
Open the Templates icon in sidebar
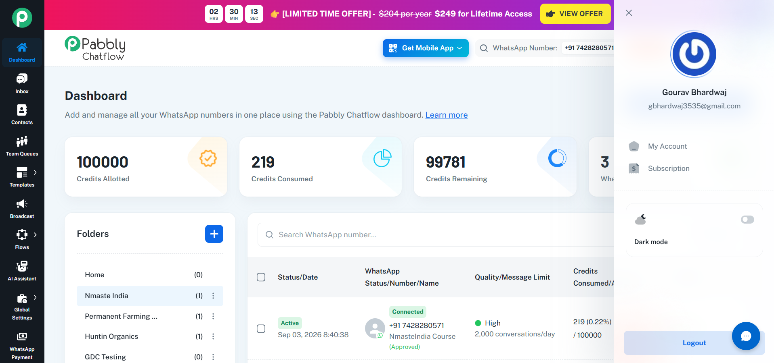tap(22, 172)
